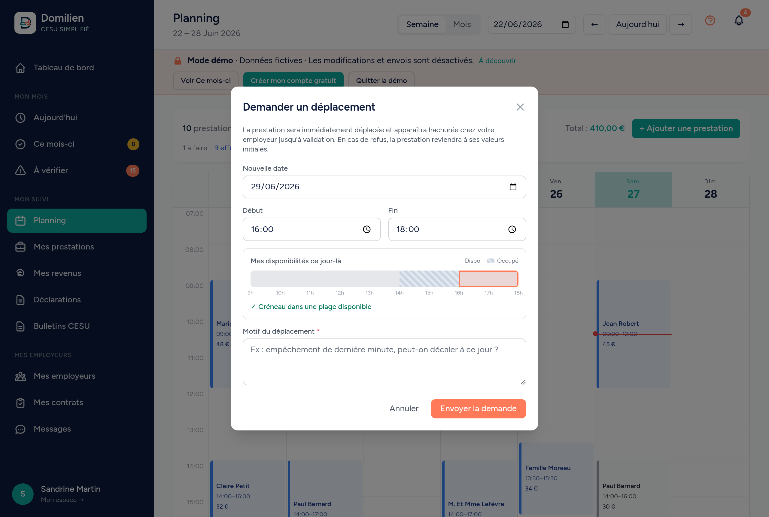This screenshot has width=769, height=517.
Task: Click Envoyer la demande button
Action: click(478, 408)
